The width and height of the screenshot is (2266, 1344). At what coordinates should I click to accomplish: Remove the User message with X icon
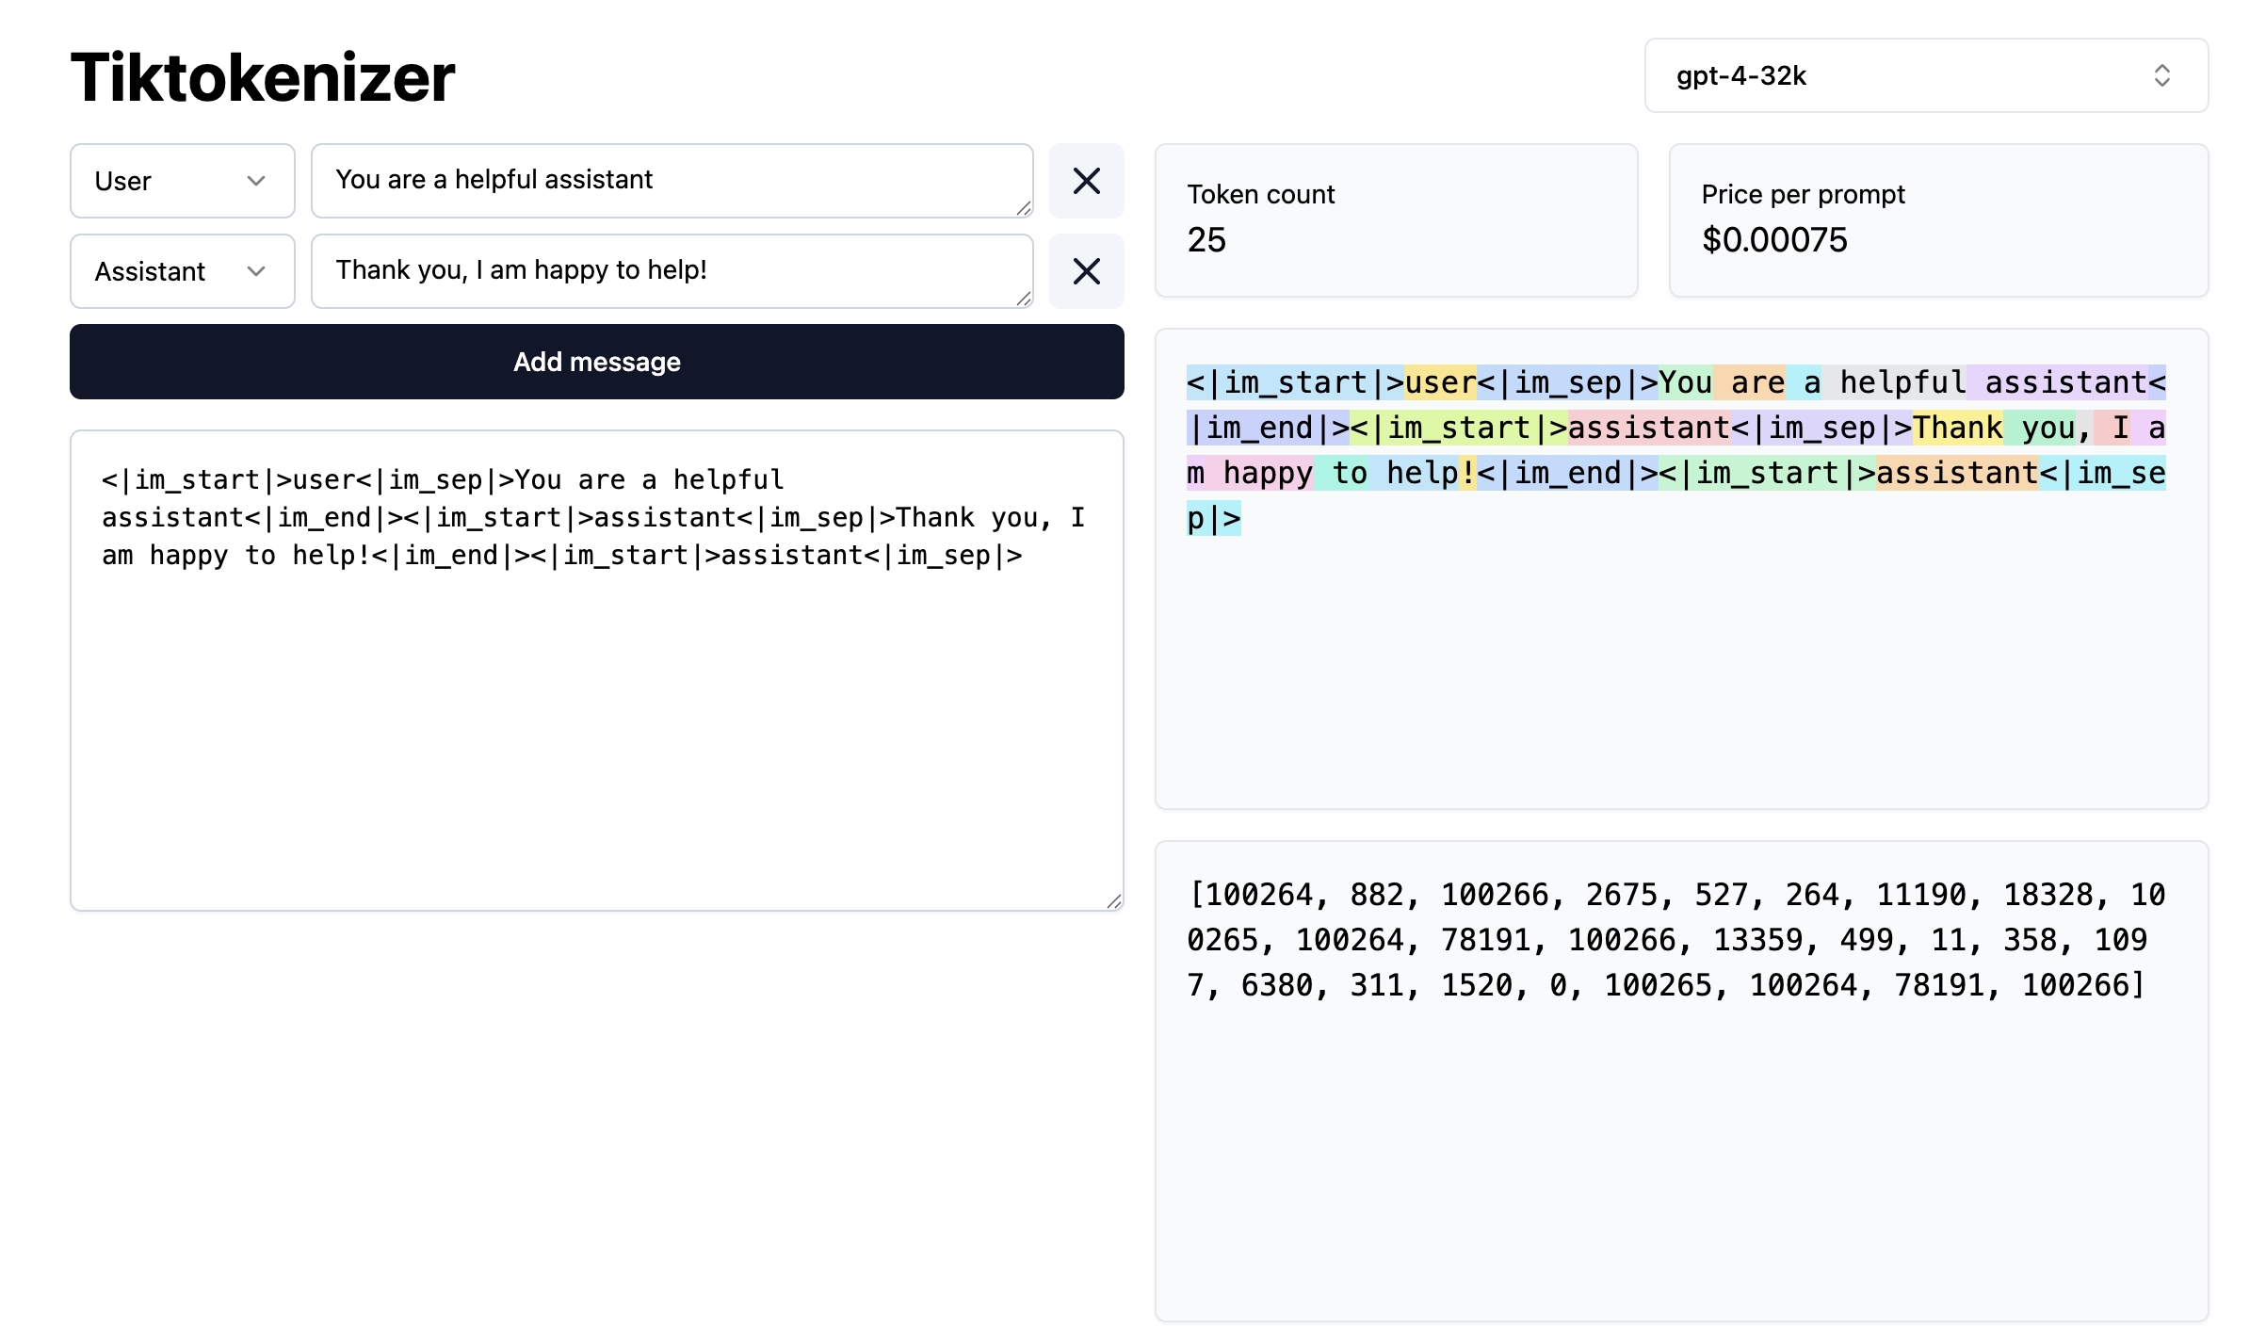pyautogui.click(x=1086, y=181)
